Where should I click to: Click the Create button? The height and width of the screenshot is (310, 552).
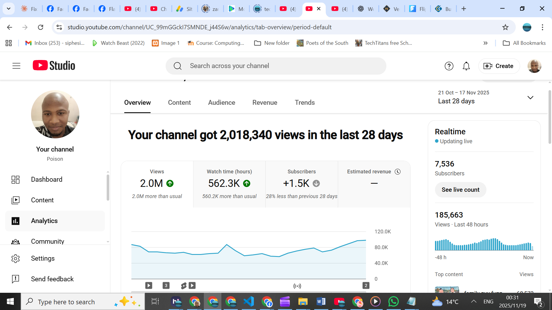(499, 66)
